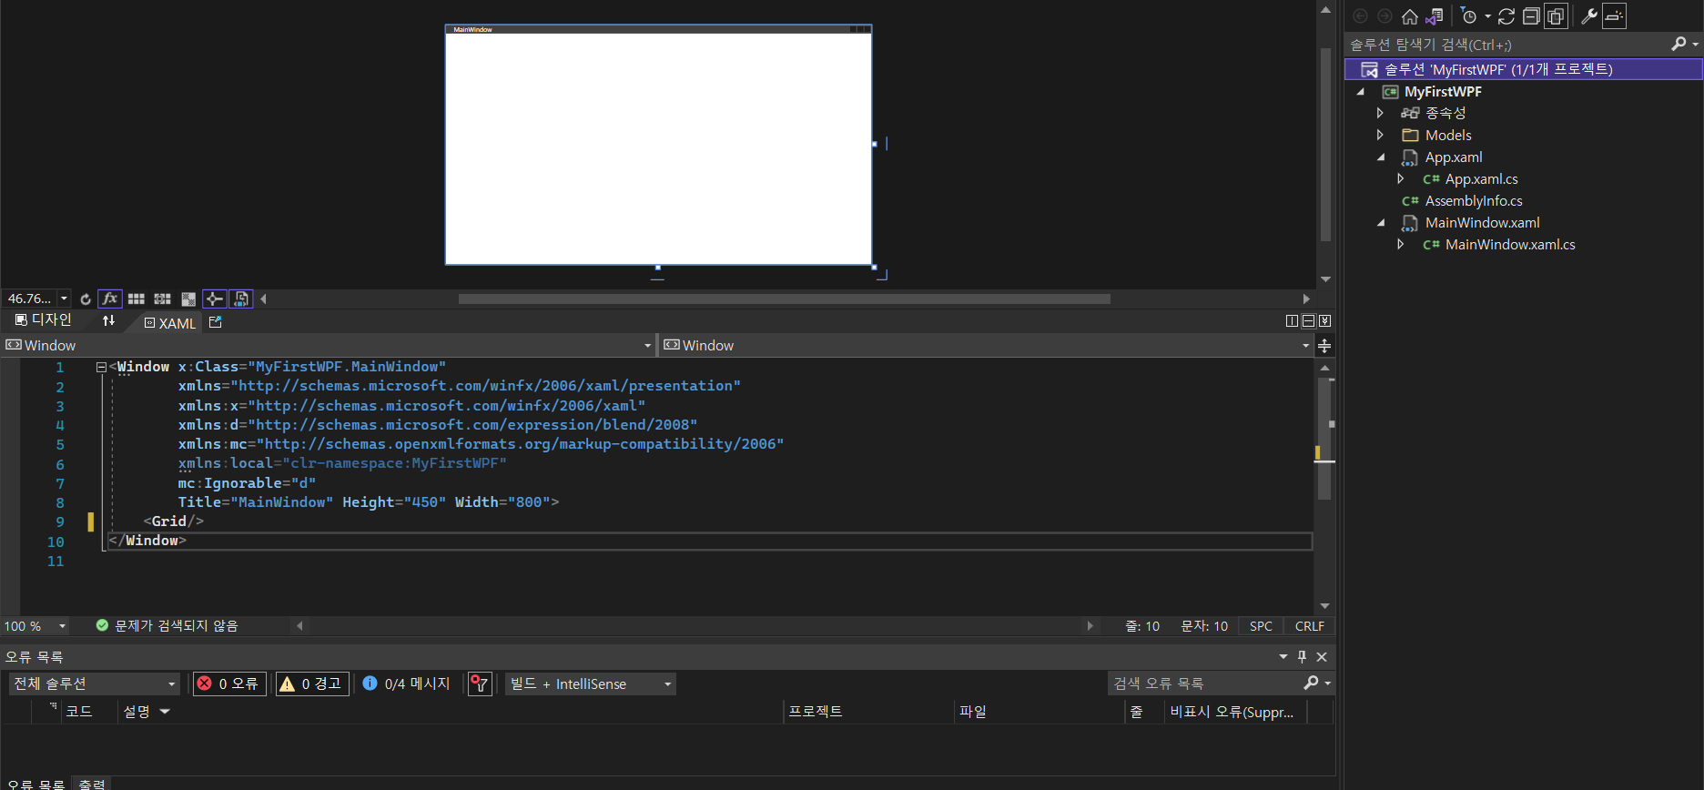This screenshot has height=790, width=1704.
Task: Click the 검색 오류 목록 search field
Action: [1203, 684]
